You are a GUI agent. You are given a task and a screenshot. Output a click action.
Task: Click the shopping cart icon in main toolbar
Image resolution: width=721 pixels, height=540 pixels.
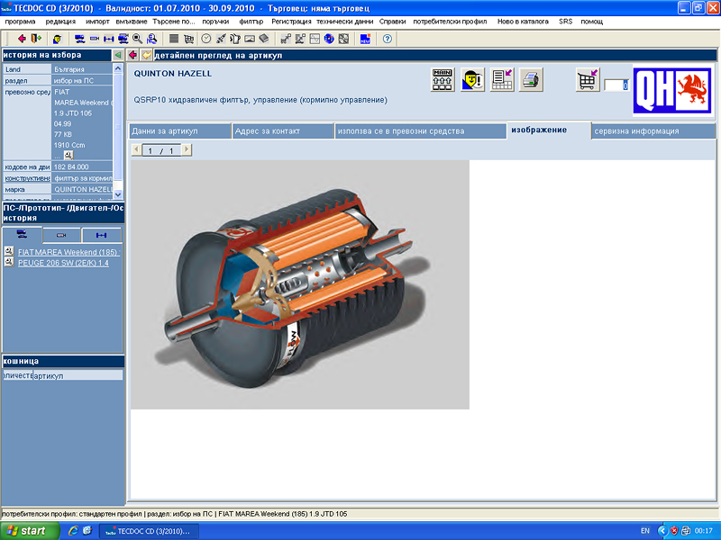[188, 39]
